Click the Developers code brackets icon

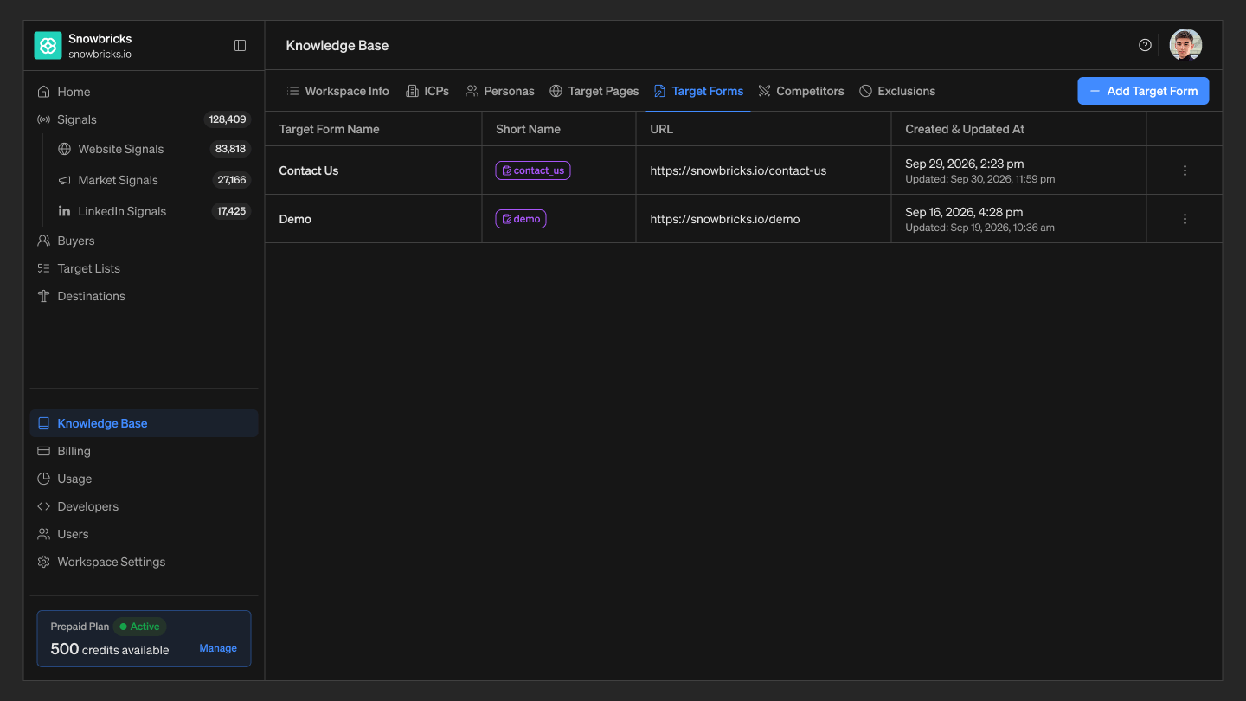pos(43,506)
